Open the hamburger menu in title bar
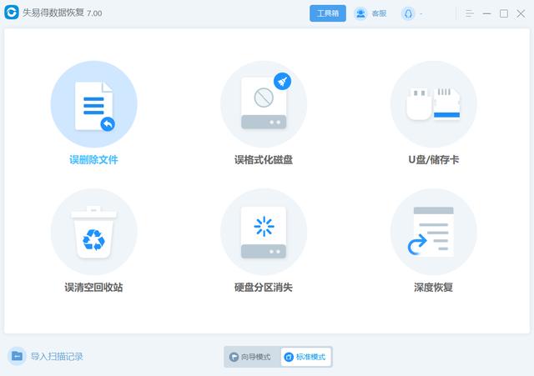This screenshot has width=534, height=376. click(x=470, y=13)
